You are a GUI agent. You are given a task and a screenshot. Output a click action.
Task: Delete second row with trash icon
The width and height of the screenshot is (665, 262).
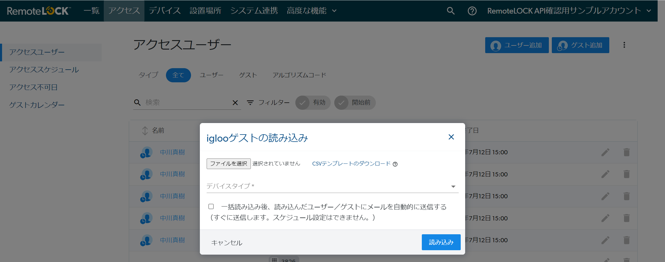(x=627, y=174)
